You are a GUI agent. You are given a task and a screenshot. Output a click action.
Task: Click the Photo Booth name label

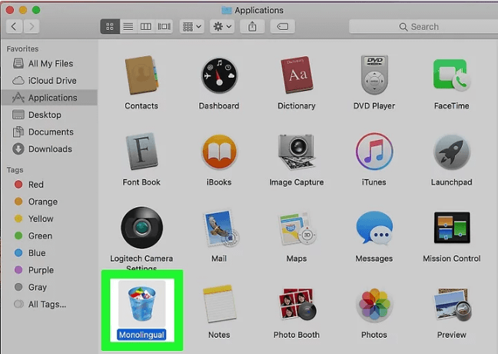click(297, 335)
